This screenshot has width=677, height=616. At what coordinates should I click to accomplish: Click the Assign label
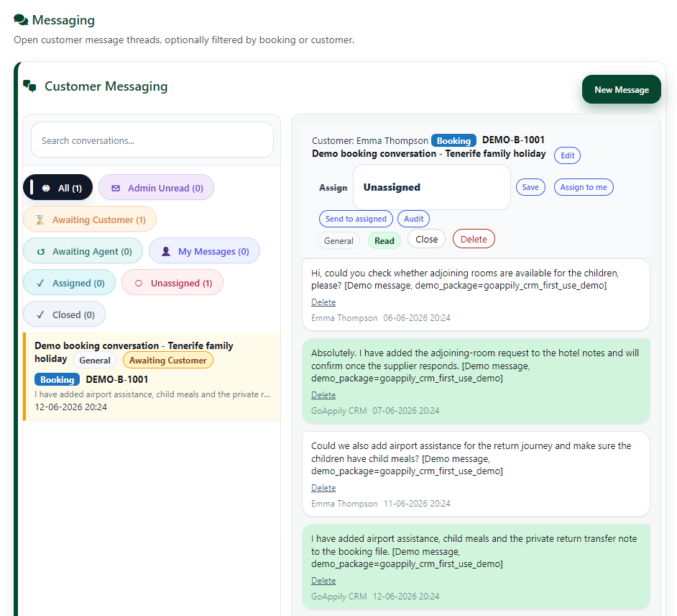click(333, 188)
